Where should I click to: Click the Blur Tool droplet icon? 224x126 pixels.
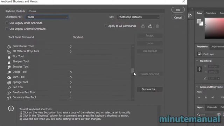coord(9,57)
